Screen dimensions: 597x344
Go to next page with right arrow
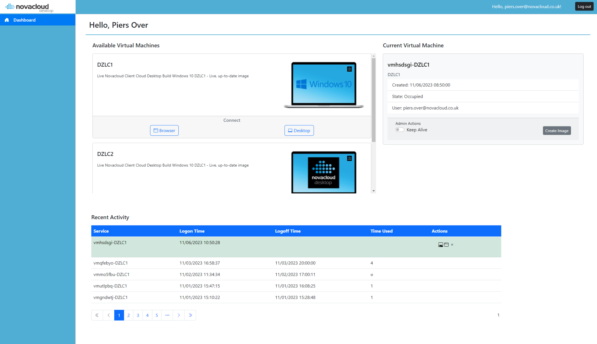pyautogui.click(x=179, y=315)
